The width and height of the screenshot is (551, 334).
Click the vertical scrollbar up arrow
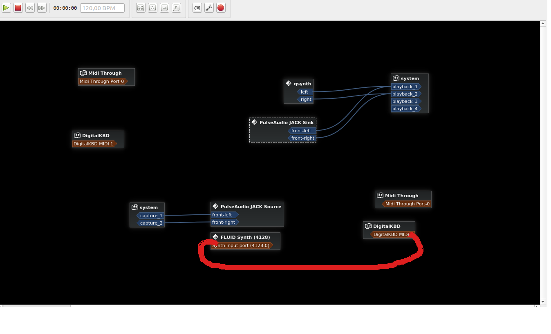[543, 24]
